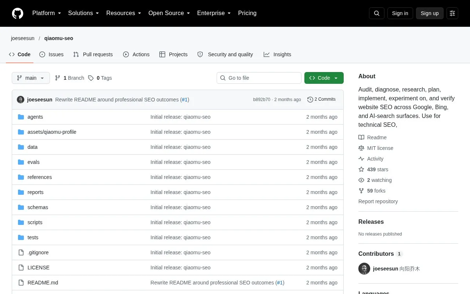The image size is (470, 294).
Task: Click joeseesun avatar in commit row
Action: [21, 100]
